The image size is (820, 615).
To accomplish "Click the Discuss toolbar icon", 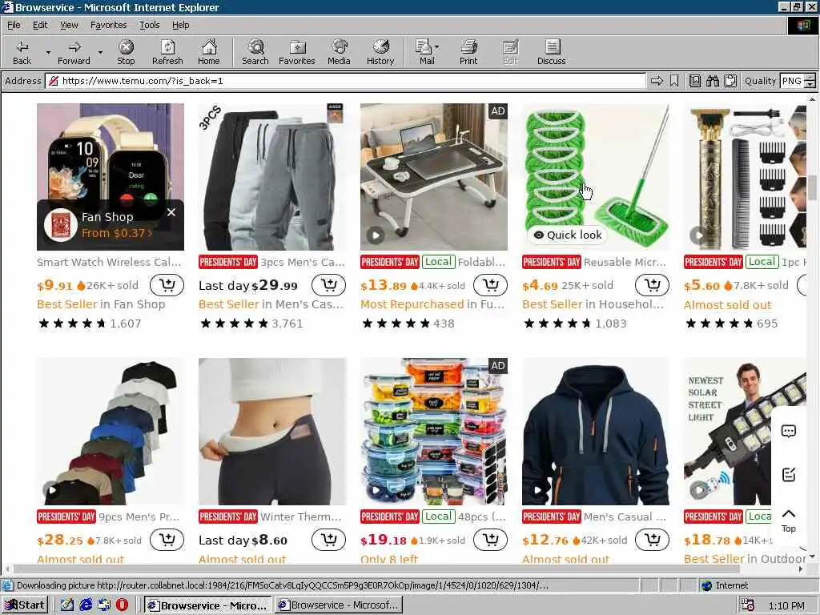I will pyautogui.click(x=551, y=52).
